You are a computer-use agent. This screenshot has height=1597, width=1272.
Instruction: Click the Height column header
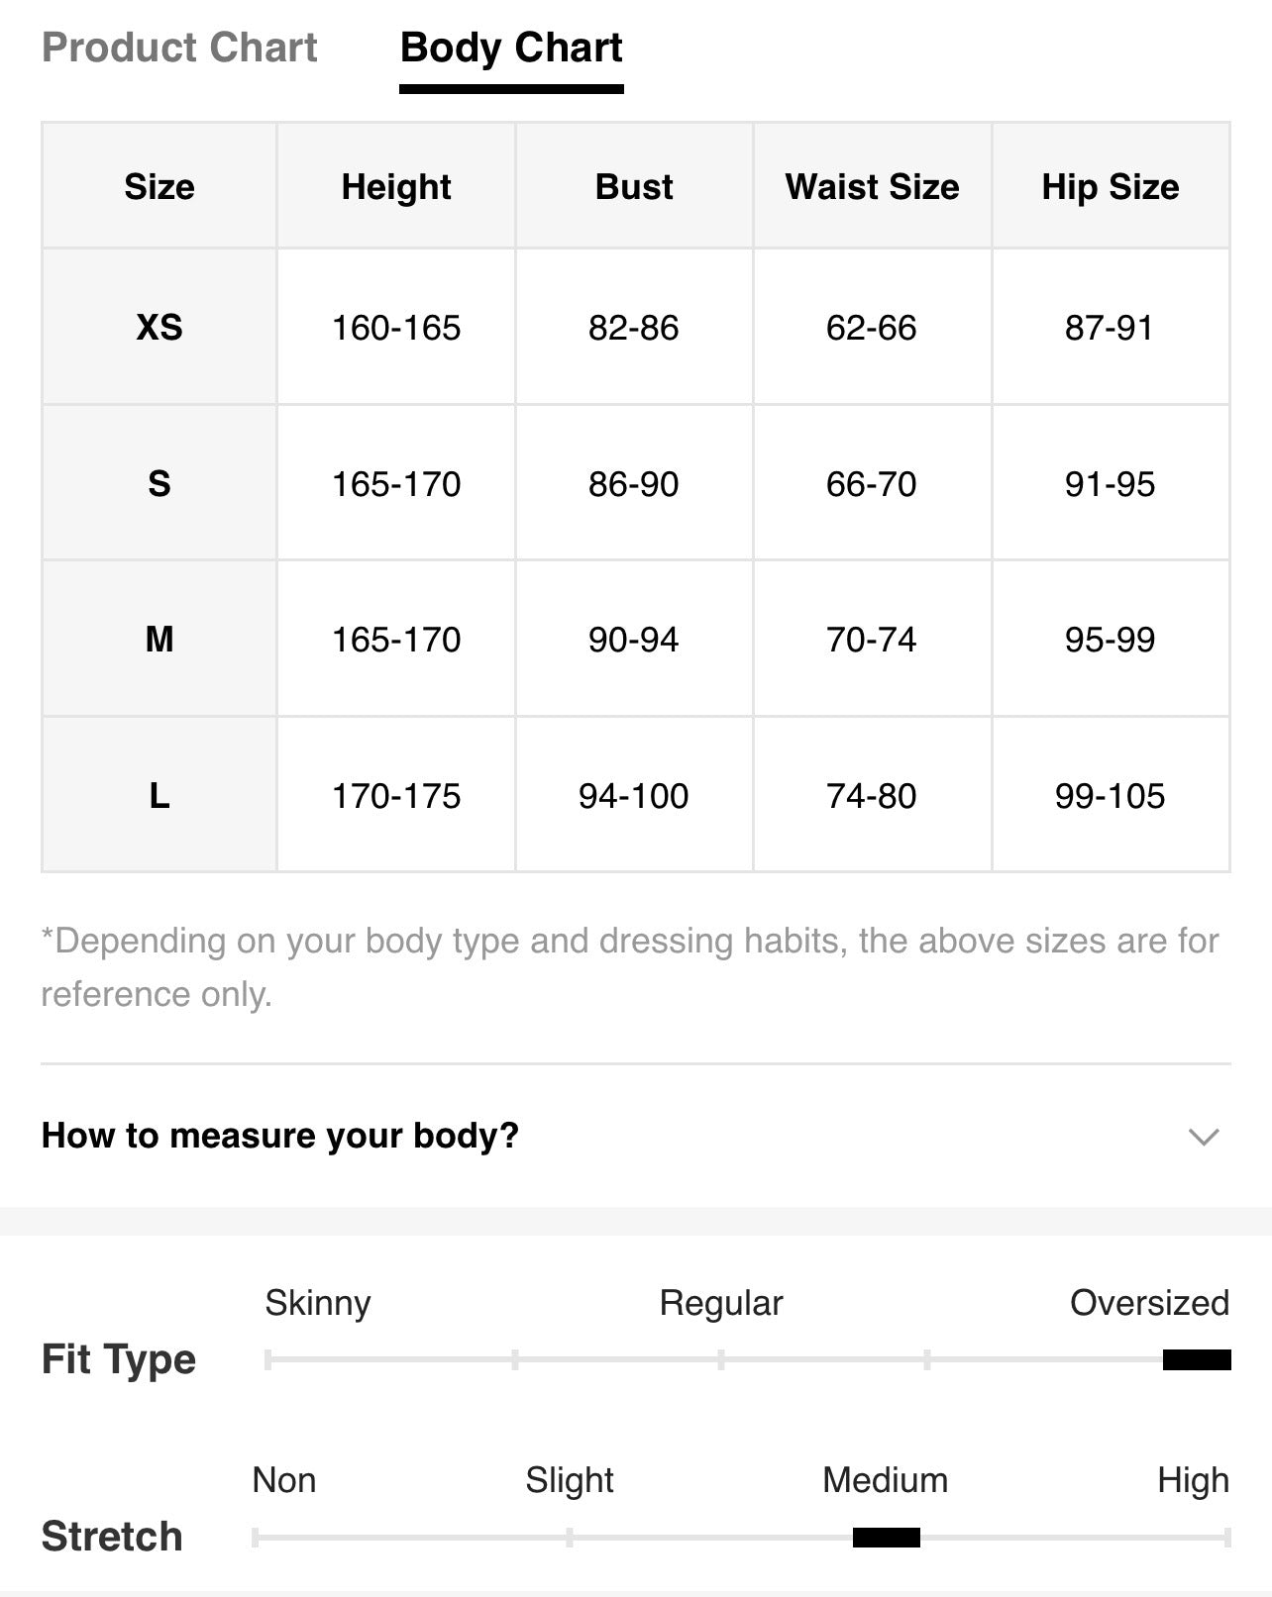(396, 186)
